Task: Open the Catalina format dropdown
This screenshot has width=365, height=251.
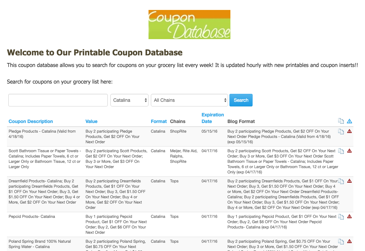Action: (x=129, y=100)
